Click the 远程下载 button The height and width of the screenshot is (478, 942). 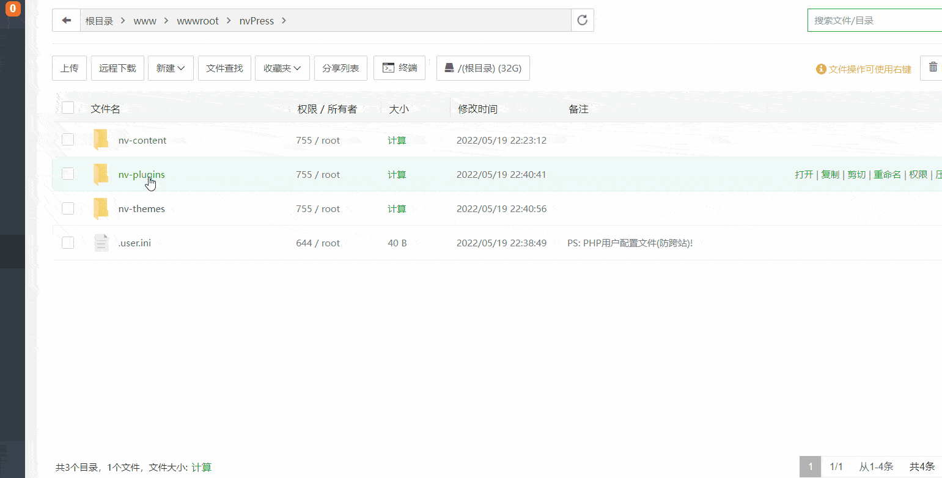coord(117,68)
